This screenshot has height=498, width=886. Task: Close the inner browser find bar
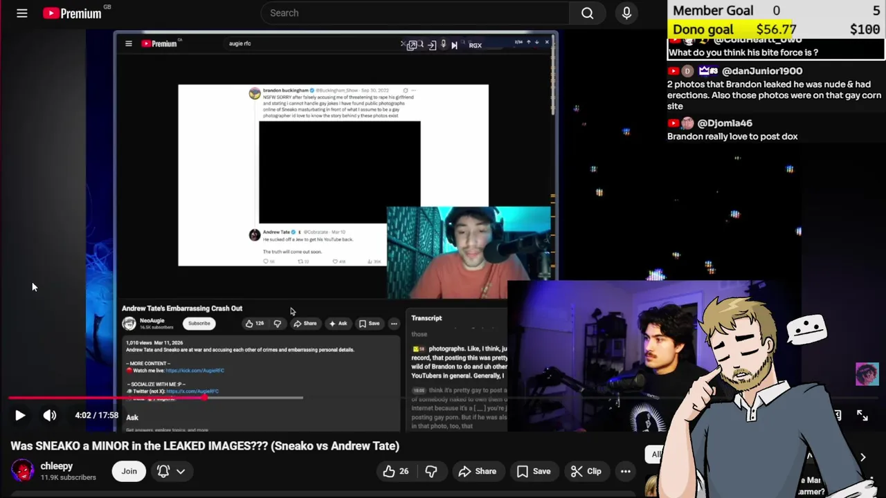coord(547,42)
